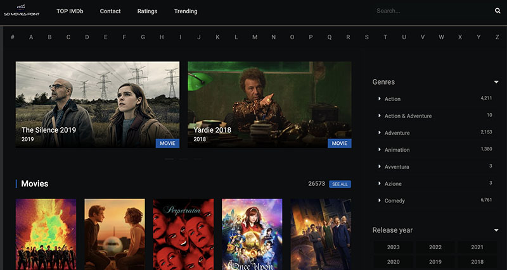This screenshot has width=507, height=270.
Task: Click the triangle beside Action & Adventure
Action: (380, 116)
